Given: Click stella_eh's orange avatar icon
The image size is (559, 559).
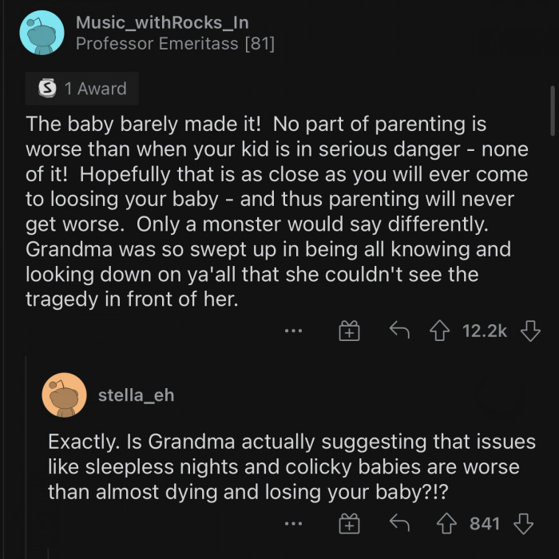Looking at the screenshot, I should (x=65, y=394).
